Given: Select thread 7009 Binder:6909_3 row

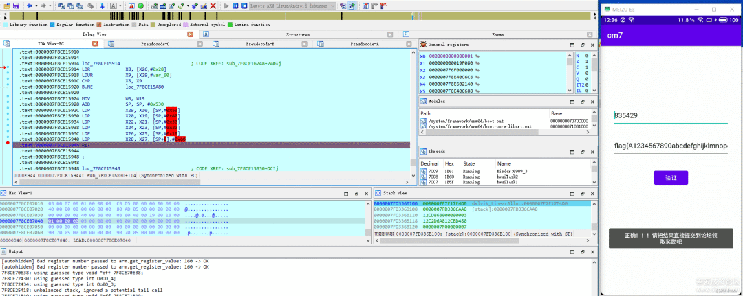Looking at the screenshot, I should click(x=504, y=171).
